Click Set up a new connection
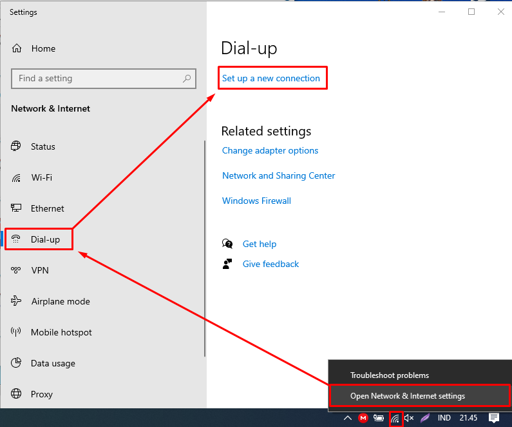This screenshot has height=427, width=512. (x=271, y=78)
